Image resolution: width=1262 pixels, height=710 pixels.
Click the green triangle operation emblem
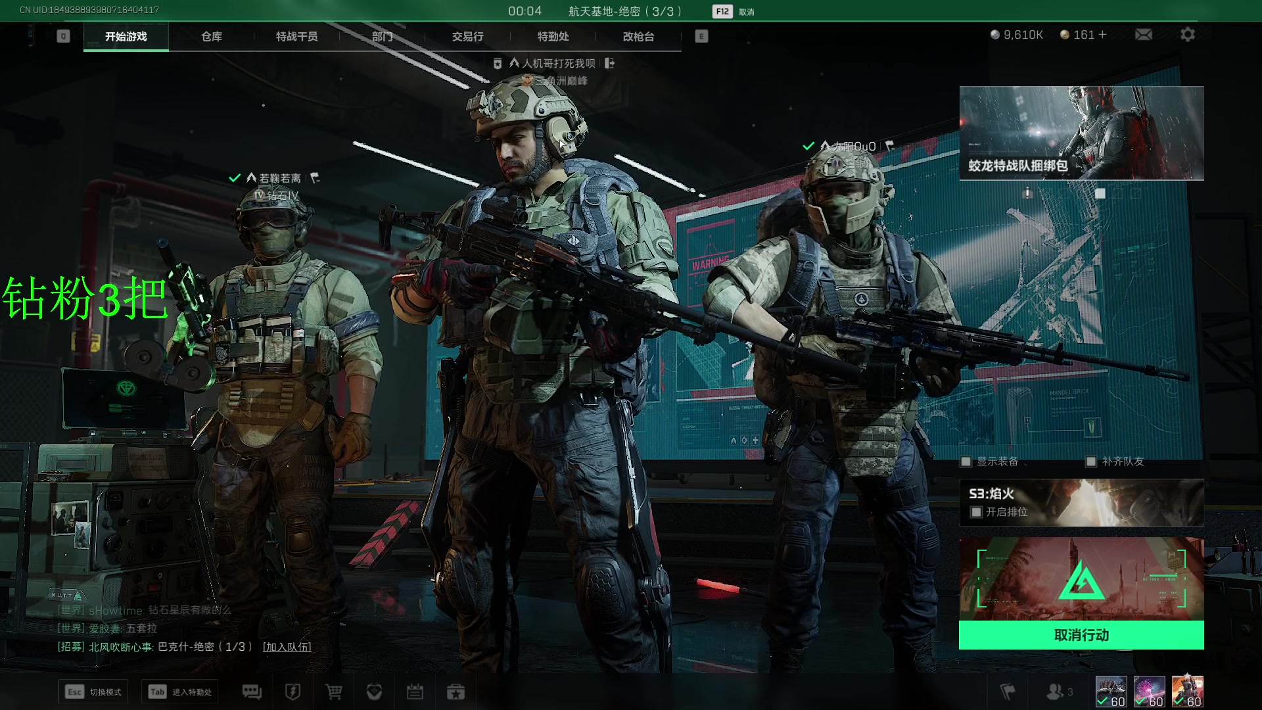click(x=1081, y=579)
